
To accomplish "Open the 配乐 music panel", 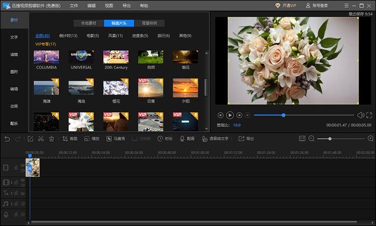I will pos(14,124).
